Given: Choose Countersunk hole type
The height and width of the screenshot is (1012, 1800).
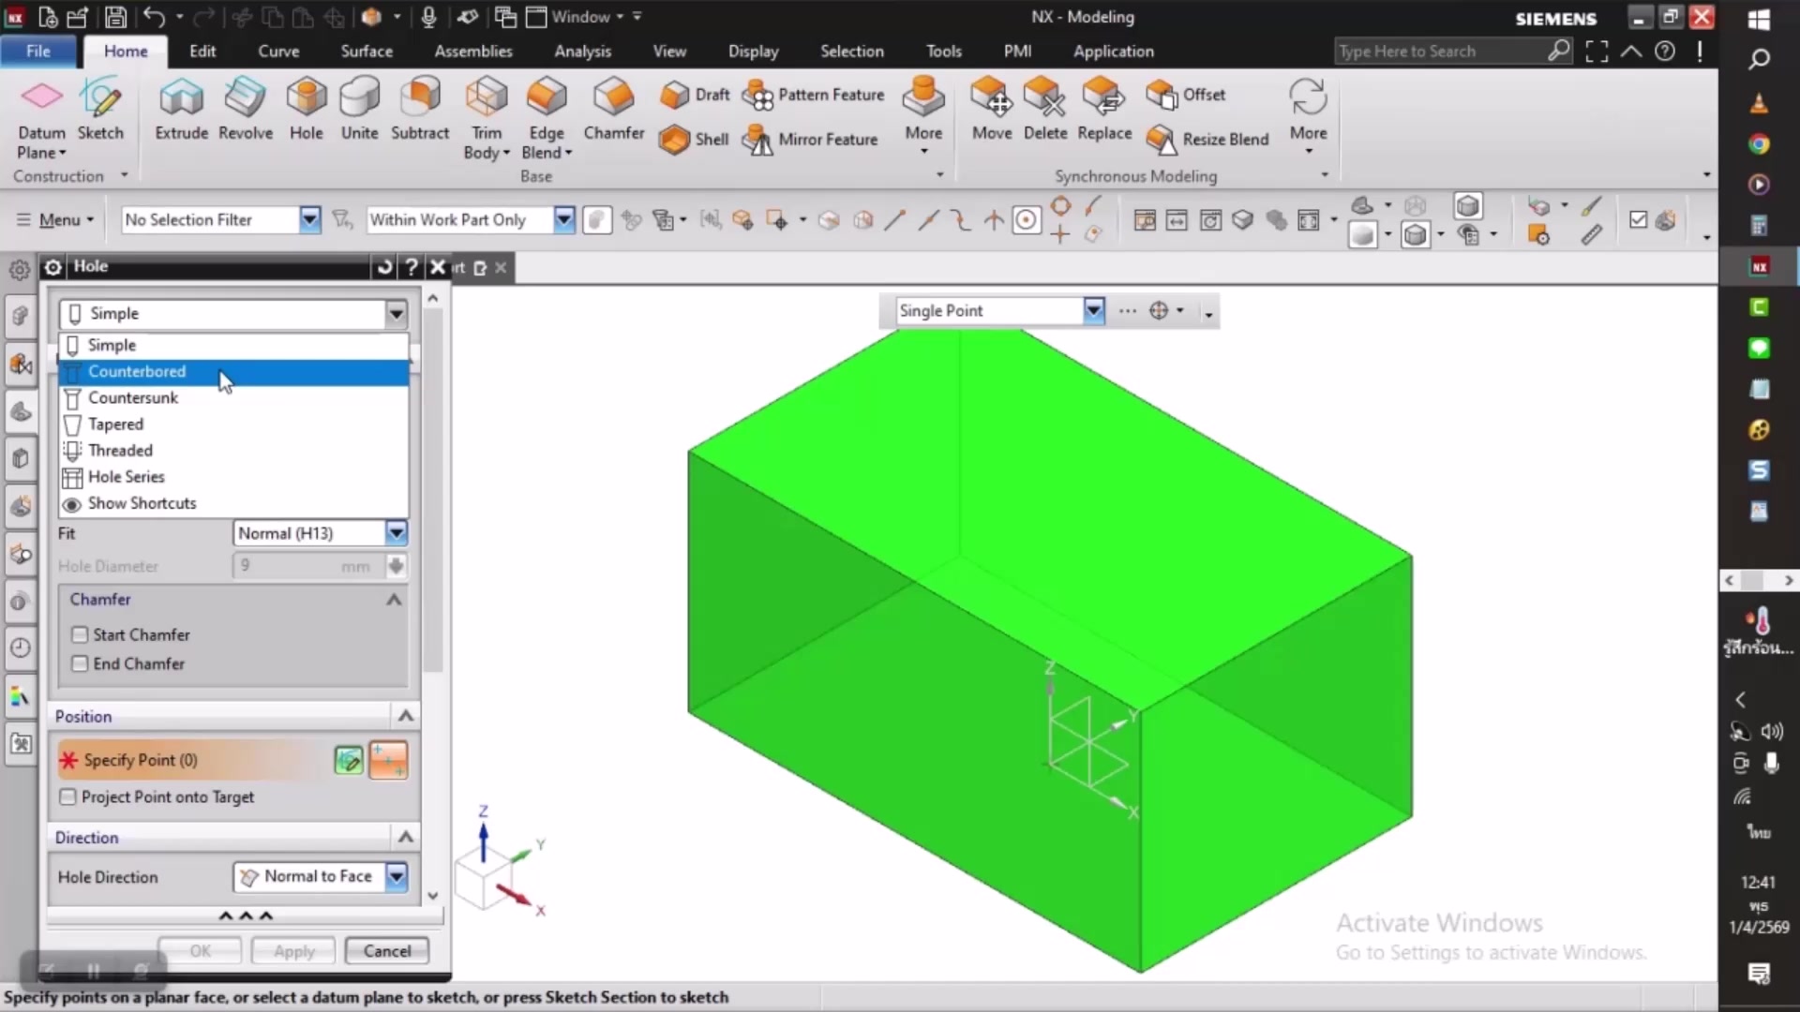Looking at the screenshot, I should (233, 398).
